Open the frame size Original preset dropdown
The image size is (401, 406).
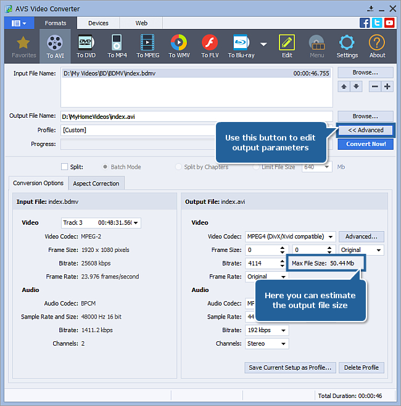[x=361, y=250]
